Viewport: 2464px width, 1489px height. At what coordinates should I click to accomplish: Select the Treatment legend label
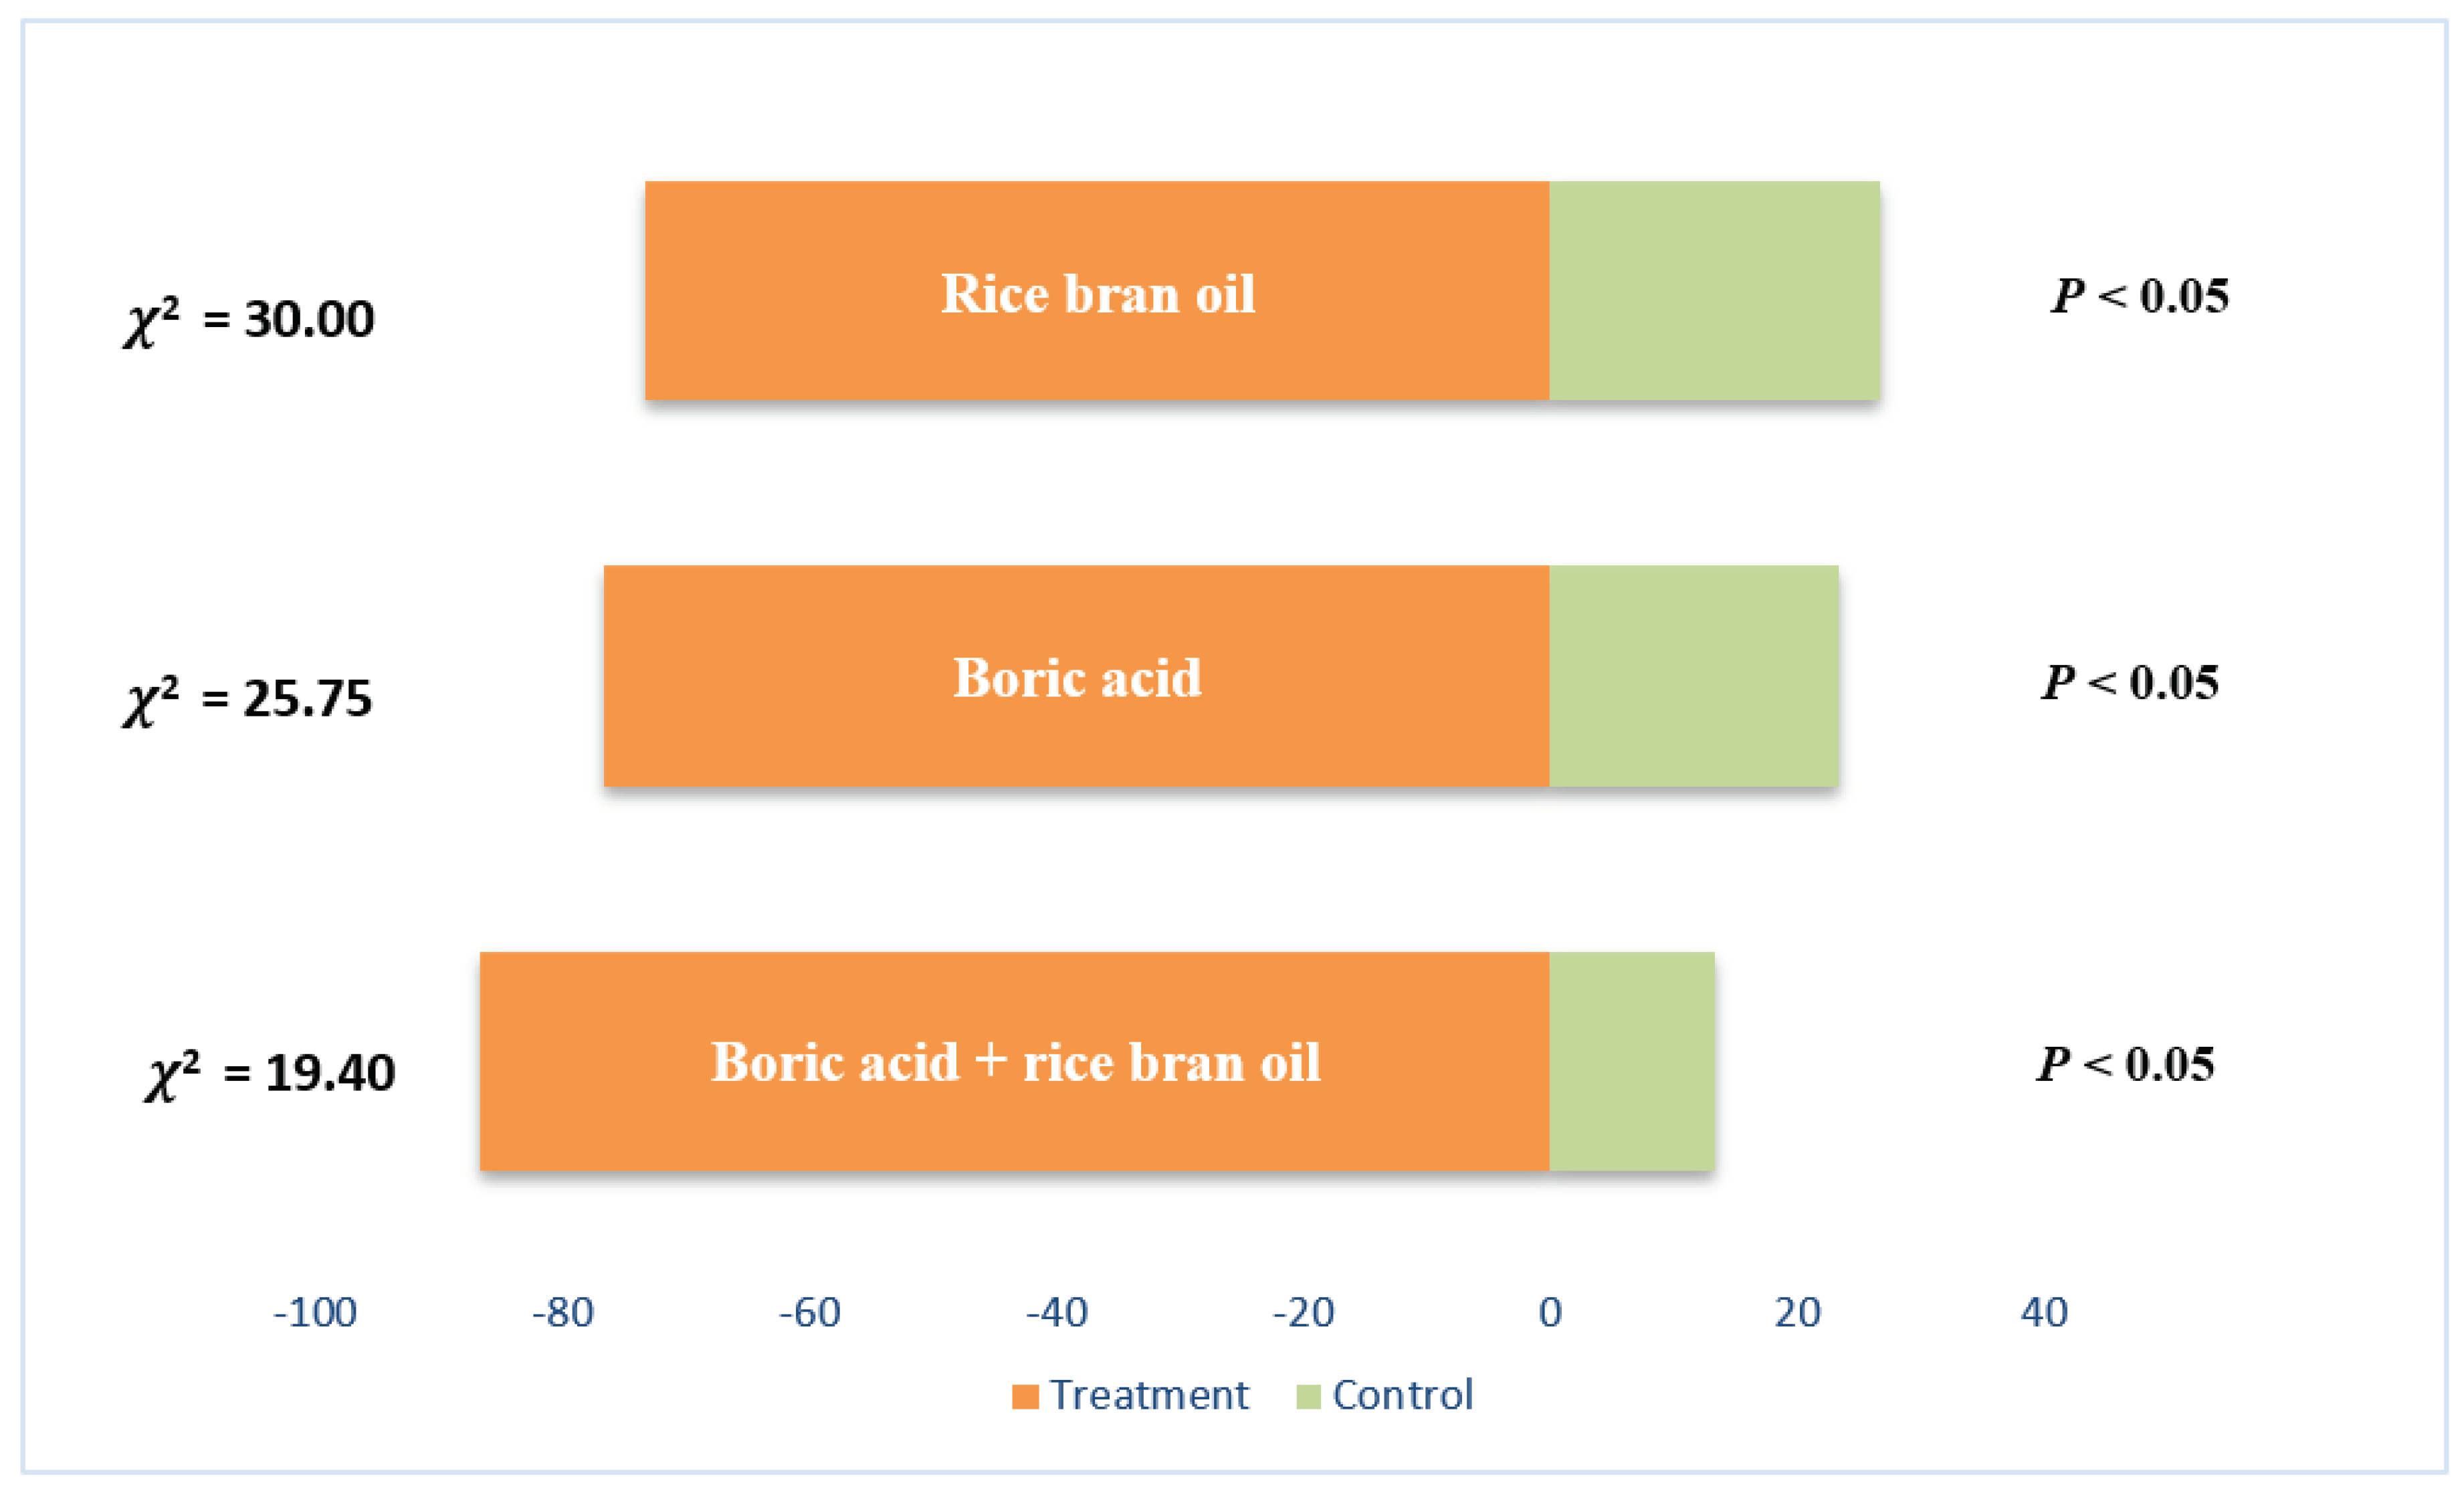pos(1149,1395)
